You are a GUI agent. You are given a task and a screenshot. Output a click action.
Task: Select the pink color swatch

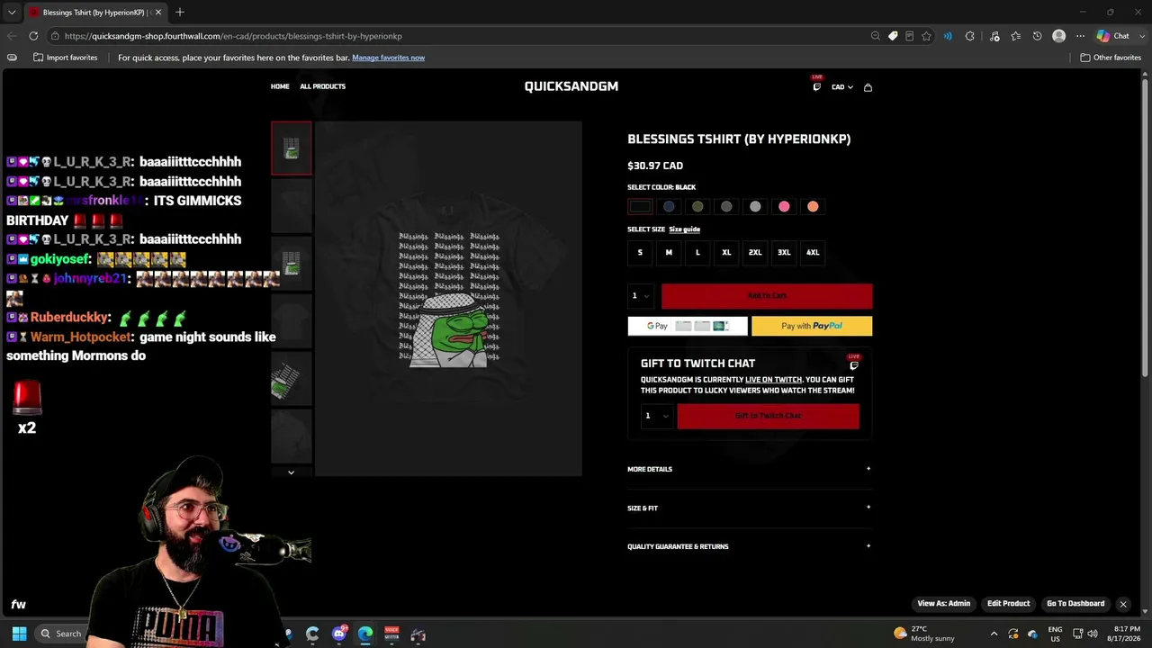coord(784,207)
